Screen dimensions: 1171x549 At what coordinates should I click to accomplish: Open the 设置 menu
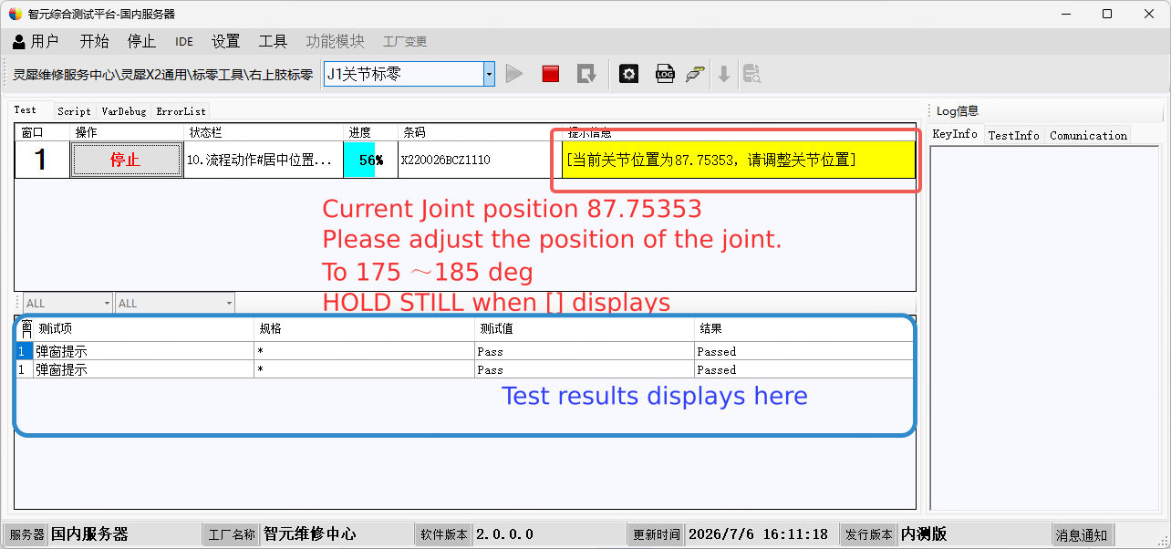[x=225, y=41]
